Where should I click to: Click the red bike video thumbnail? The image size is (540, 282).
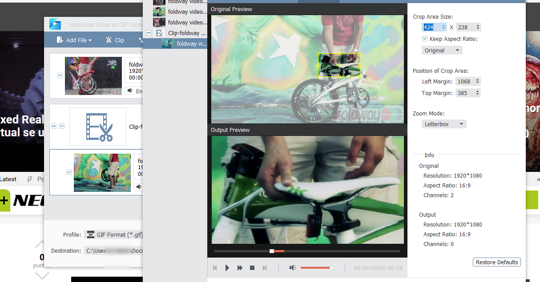(x=93, y=76)
